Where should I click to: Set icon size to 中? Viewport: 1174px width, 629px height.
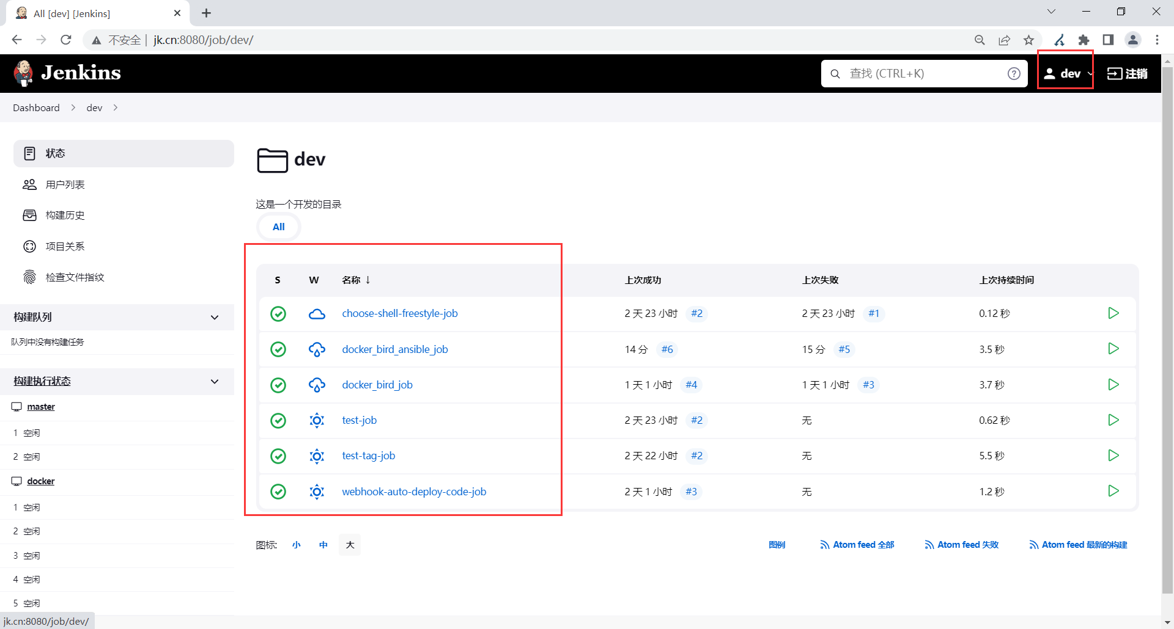(323, 545)
